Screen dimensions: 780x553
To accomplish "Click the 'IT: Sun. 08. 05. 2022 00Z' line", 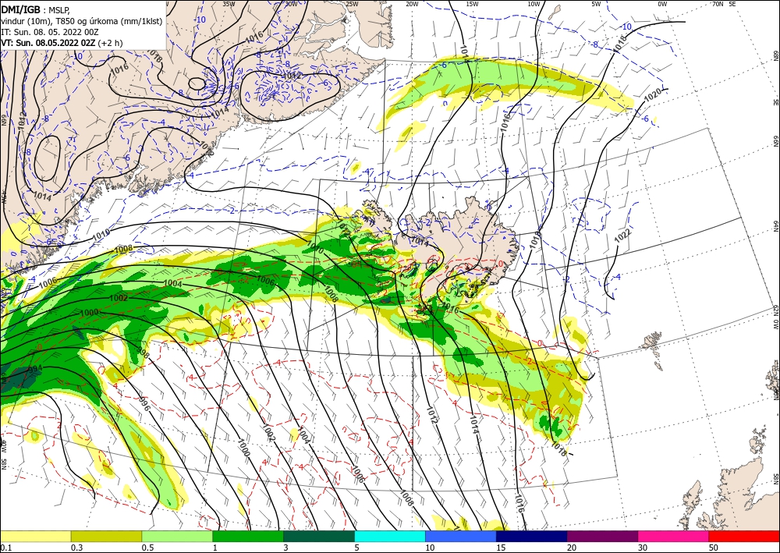I will (50, 32).
